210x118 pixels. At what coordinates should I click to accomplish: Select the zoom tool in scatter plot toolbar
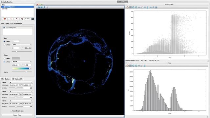(x=142, y=7)
